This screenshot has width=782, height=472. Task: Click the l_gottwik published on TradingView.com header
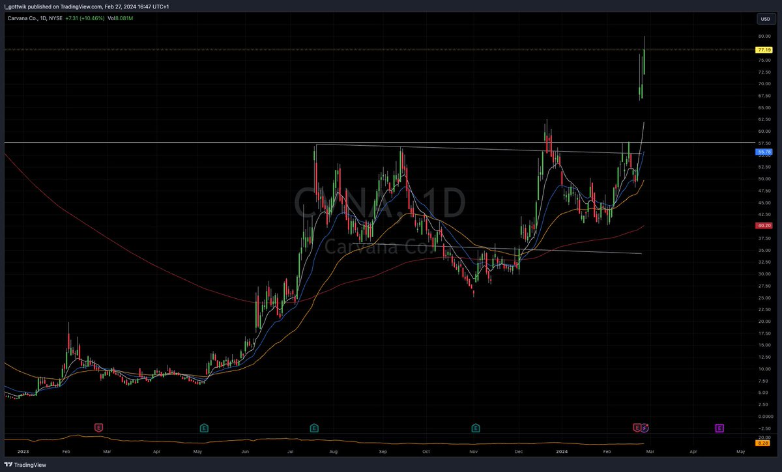click(x=87, y=6)
